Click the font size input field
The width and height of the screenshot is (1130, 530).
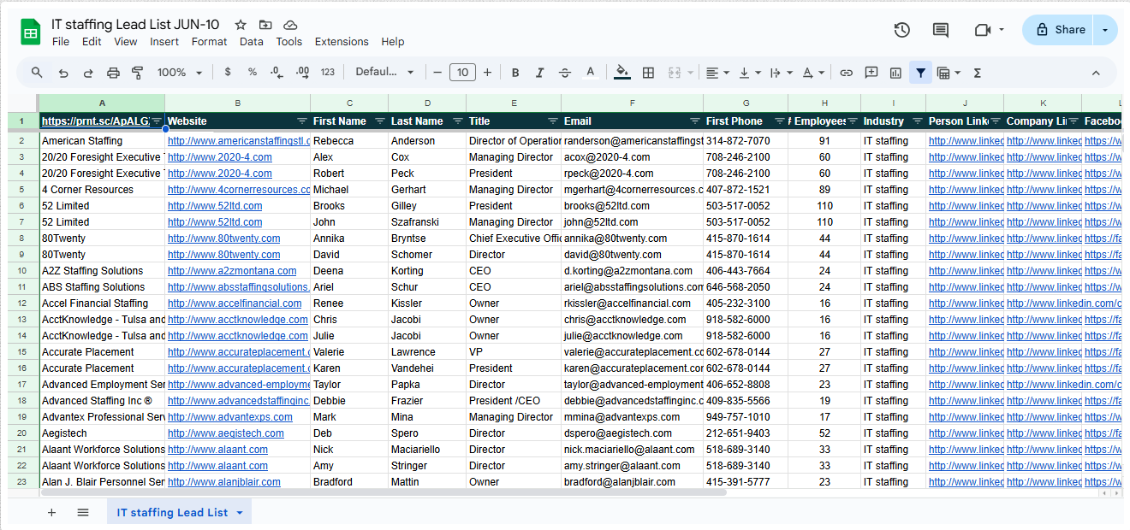click(x=462, y=73)
